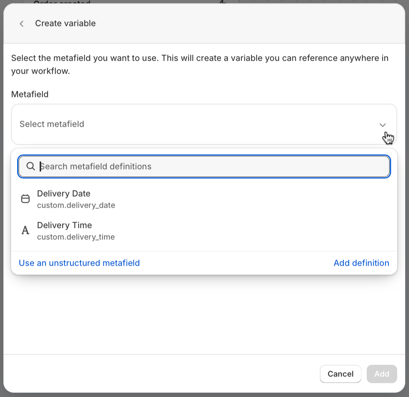
Task: Click the Add definition link
Action: pyautogui.click(x=361, y=263)
